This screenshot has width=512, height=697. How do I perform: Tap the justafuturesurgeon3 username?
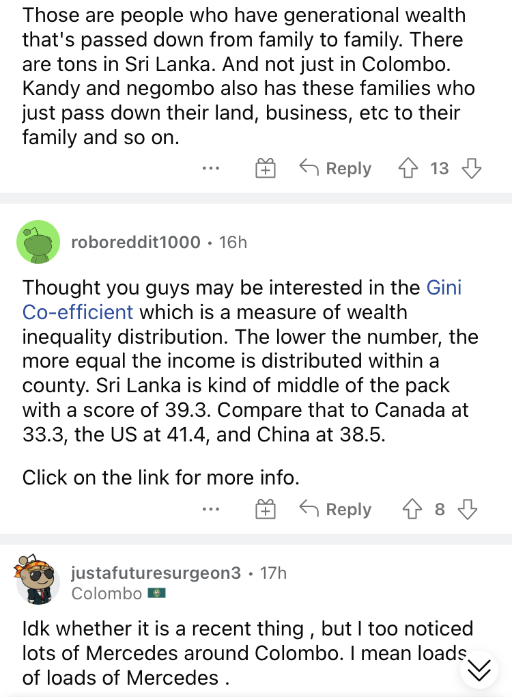click(156, 573)
